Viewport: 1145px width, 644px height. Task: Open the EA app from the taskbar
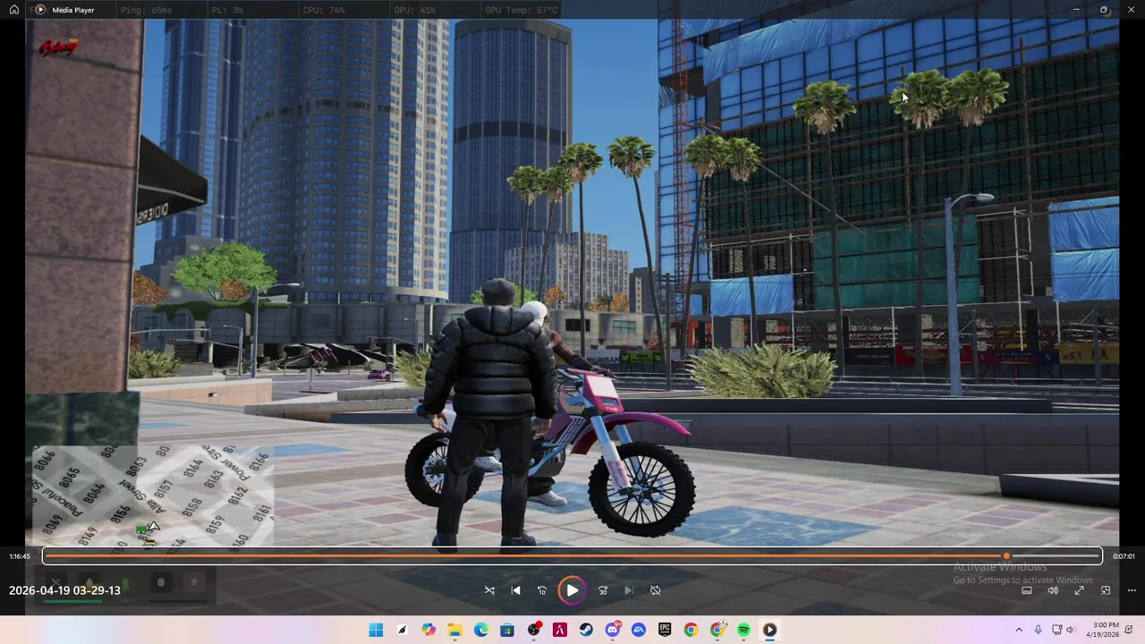[x=639, y=630]
